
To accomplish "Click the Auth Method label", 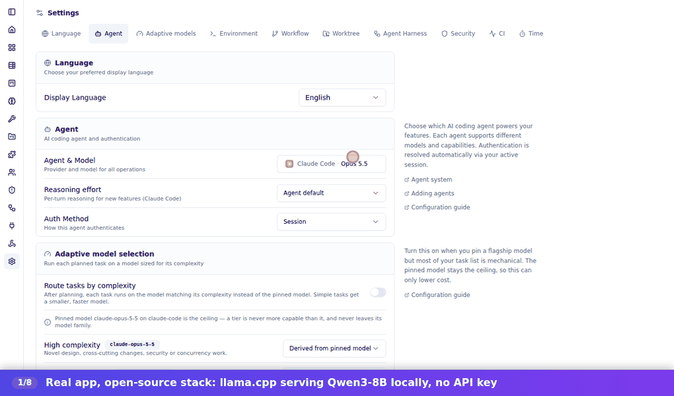I will (66, 218).
